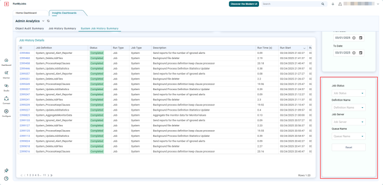Switch to the Job History Summary tab
The height and width of the screenshot is (185, 383).
[x=62, y=29]
